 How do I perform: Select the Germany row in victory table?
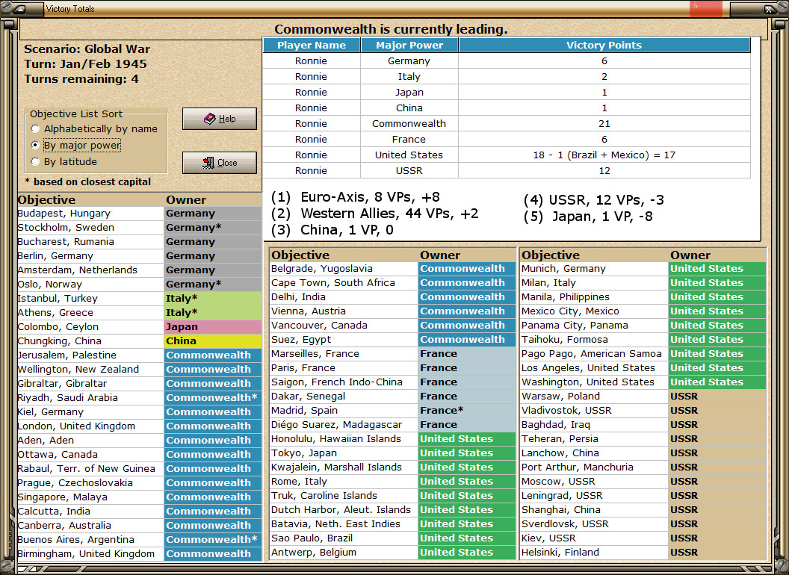click(507, 61)
